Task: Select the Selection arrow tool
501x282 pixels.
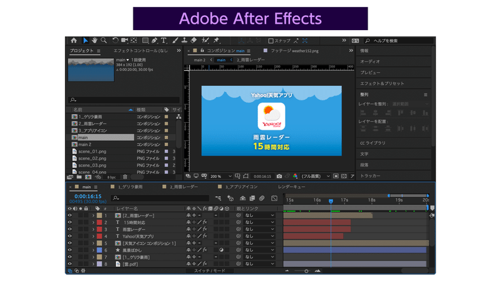Action: click(x=85, y=40)
